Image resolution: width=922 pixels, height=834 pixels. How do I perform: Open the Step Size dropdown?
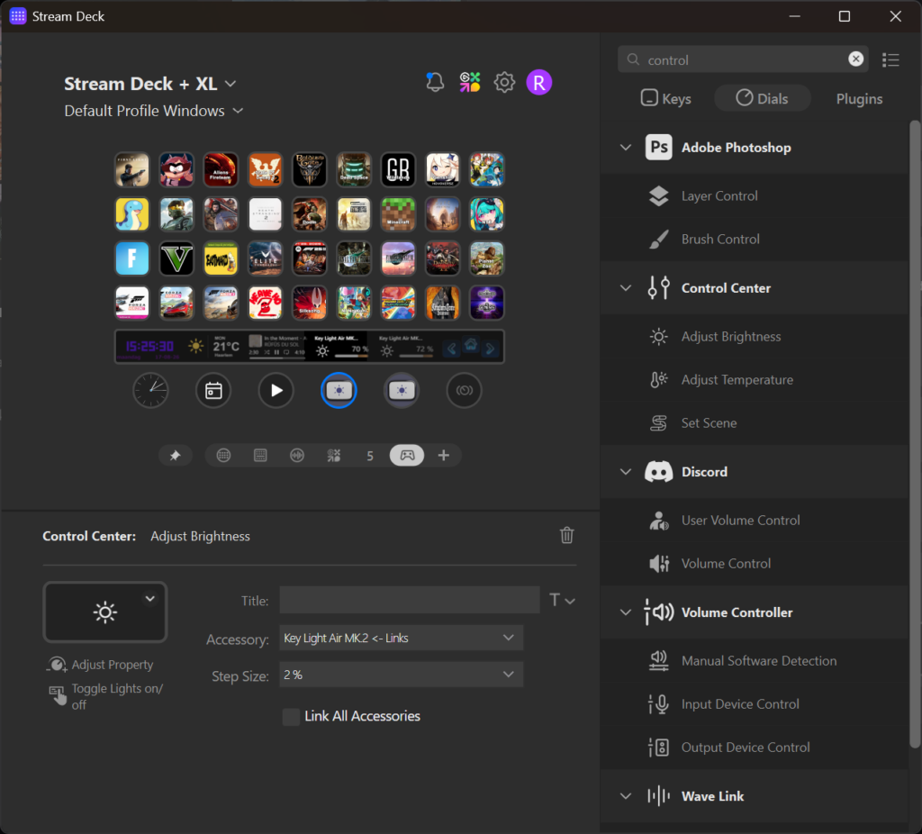point(401,675)
